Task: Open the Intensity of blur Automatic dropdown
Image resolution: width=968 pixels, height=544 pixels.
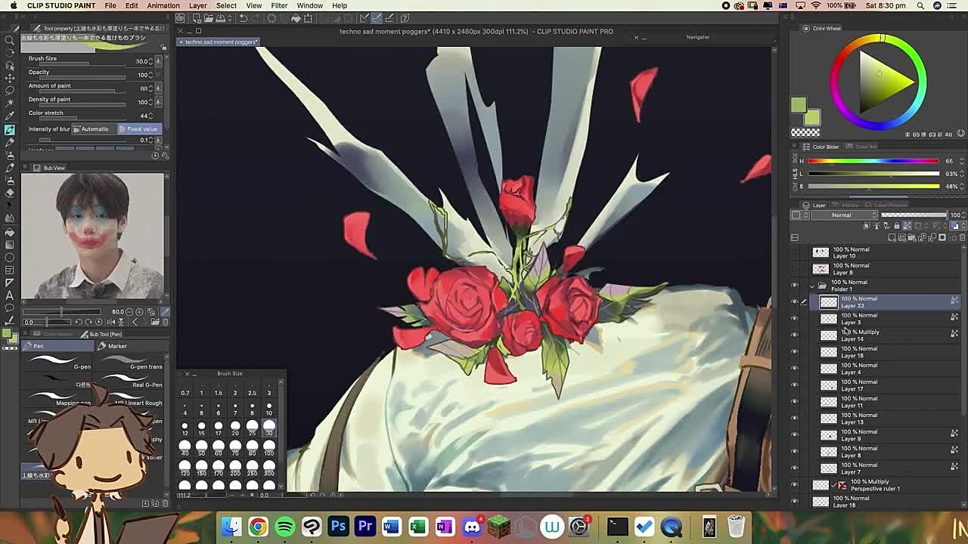Action: [95, 129]
